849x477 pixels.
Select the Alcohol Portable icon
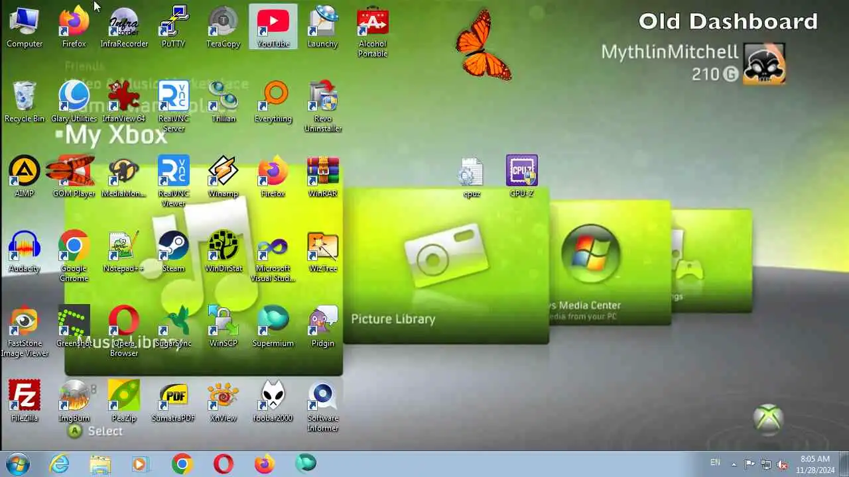point(373,32)
